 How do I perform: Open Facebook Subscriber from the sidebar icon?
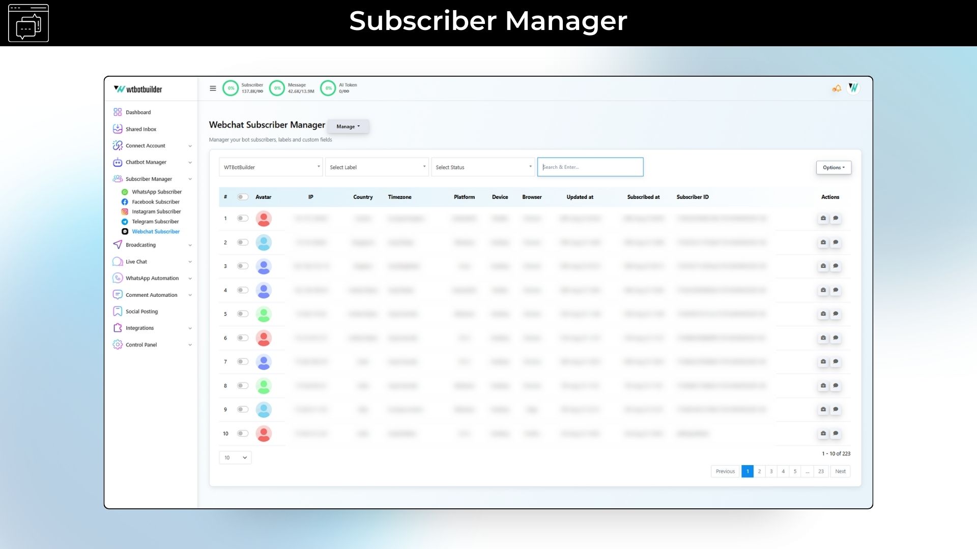tap(125, 202)
